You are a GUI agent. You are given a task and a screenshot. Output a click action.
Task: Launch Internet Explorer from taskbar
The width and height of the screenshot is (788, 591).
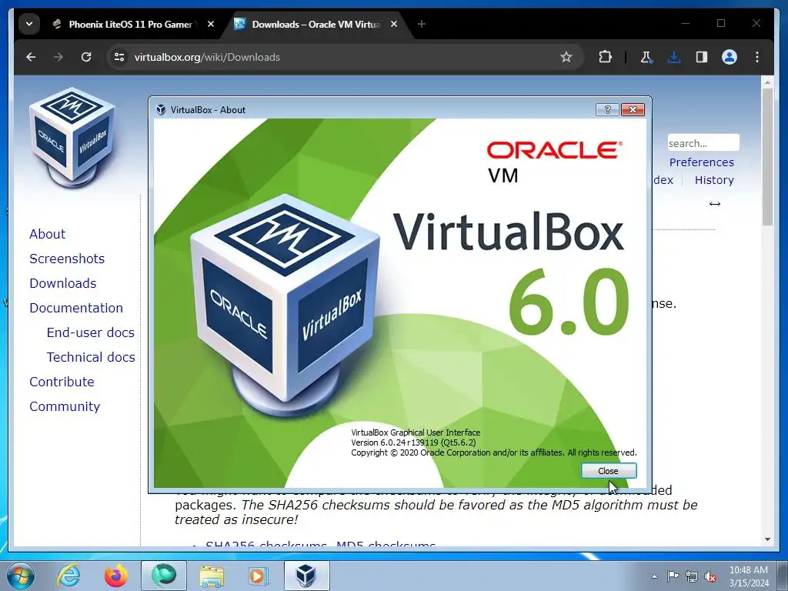[68, 576]
